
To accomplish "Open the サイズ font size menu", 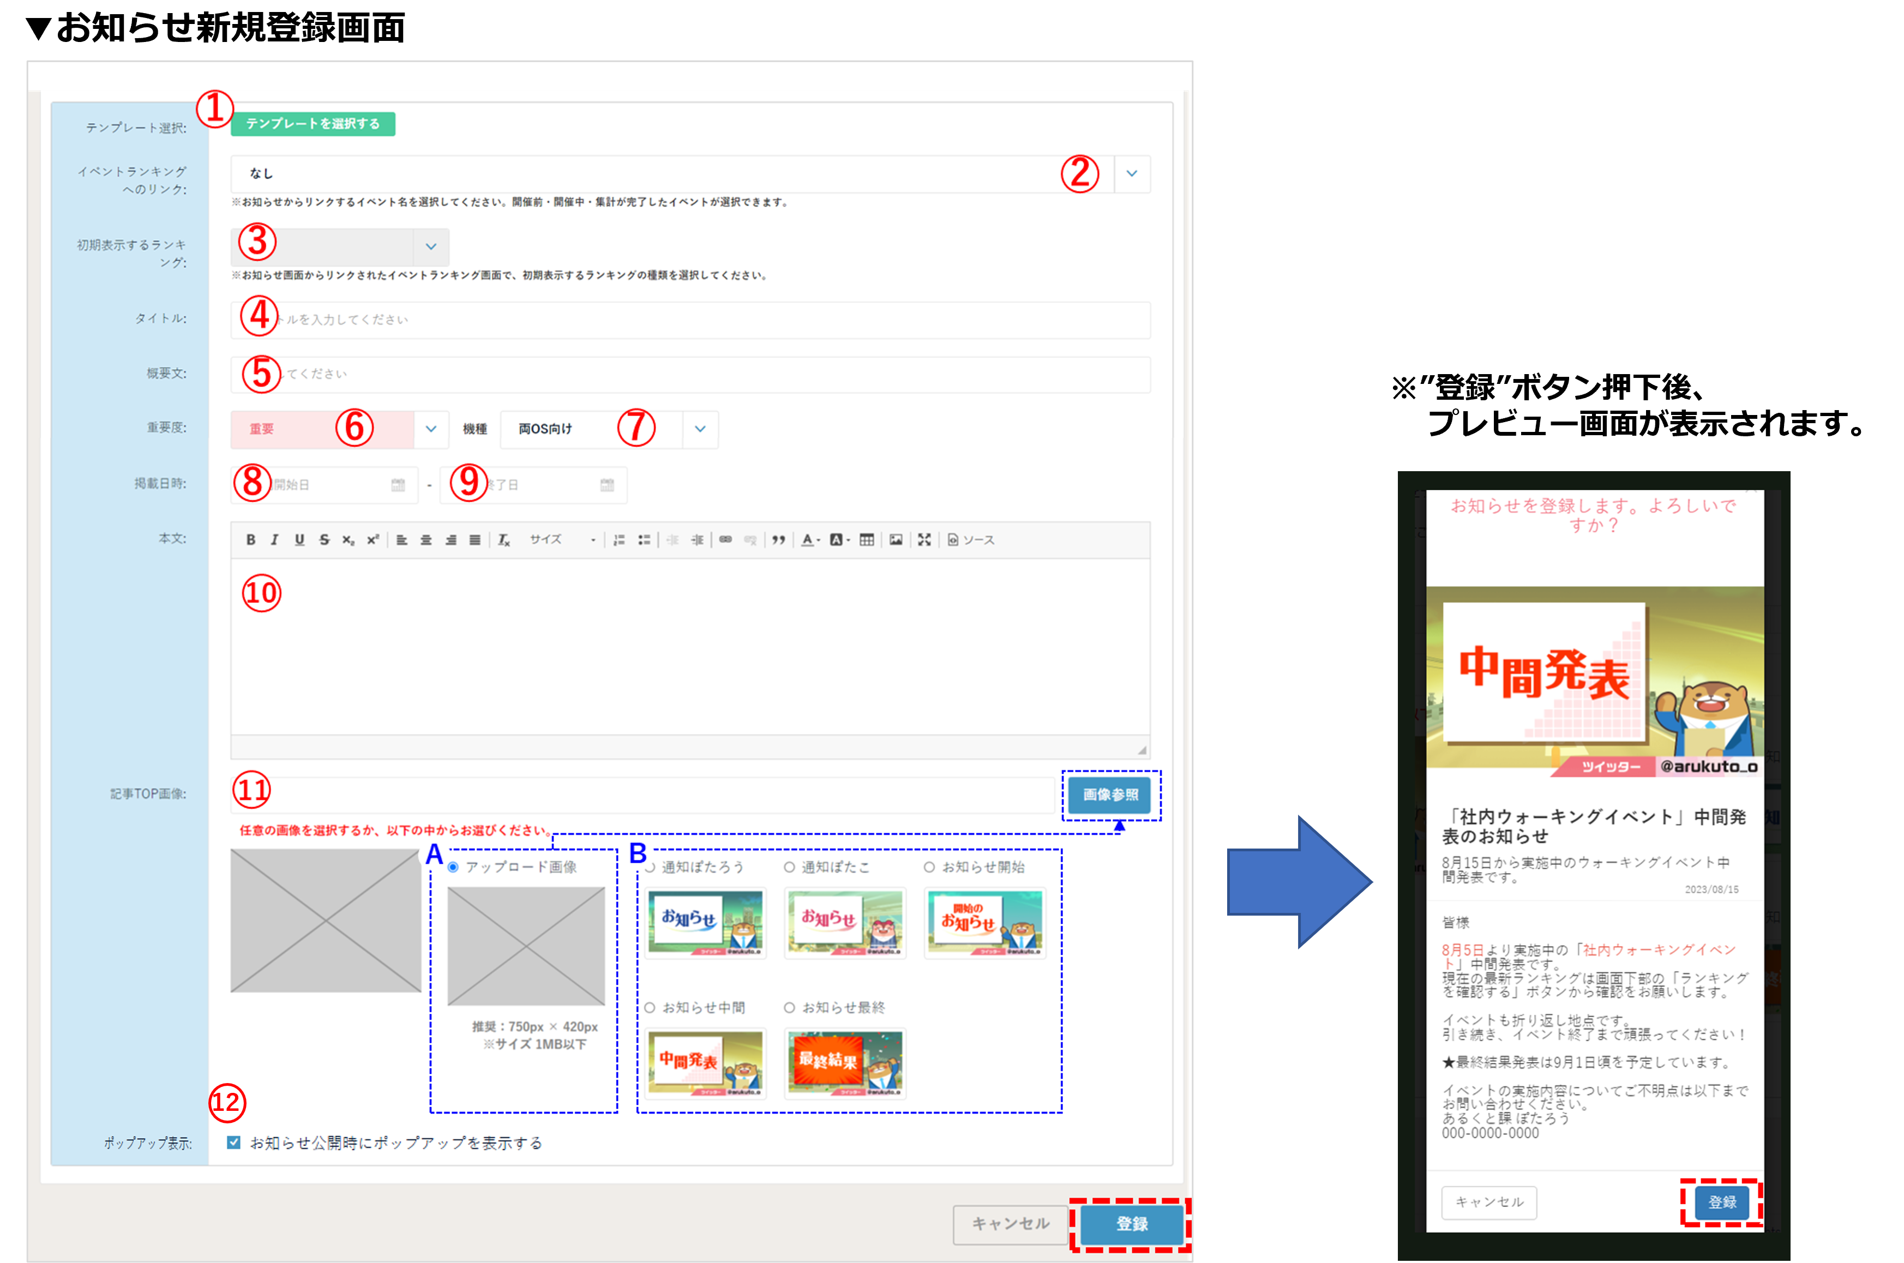I will coord(562,540).
